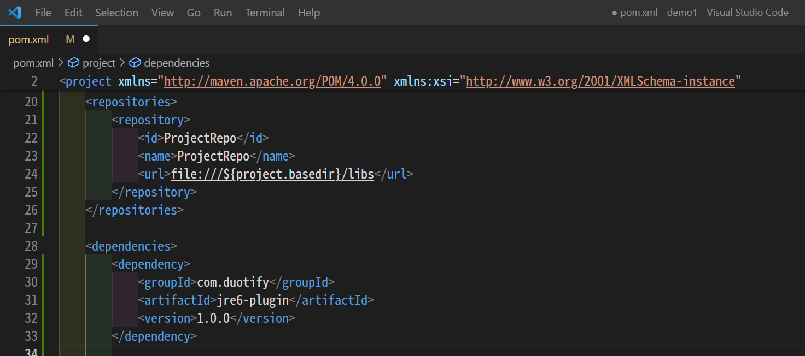Click the closing repositories tag on line 26
The height and width of the screenshot is (356, 805).
click(x=135, y=210)
